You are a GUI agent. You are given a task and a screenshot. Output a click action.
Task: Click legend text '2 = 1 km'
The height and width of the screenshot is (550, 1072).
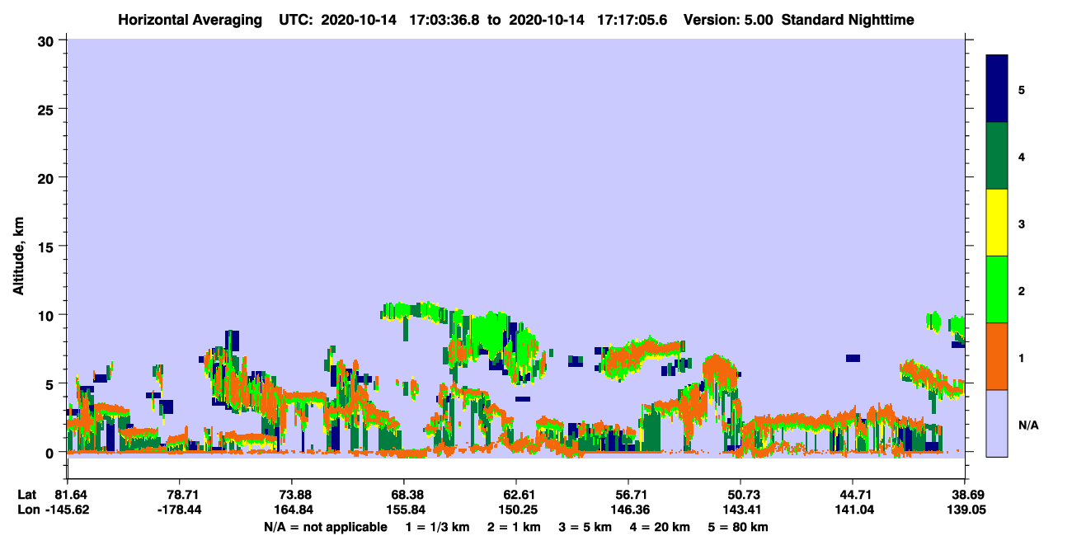pos(515,527)
